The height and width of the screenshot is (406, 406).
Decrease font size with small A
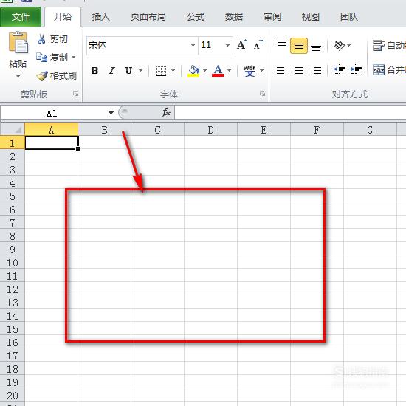[x=258, y=45]
